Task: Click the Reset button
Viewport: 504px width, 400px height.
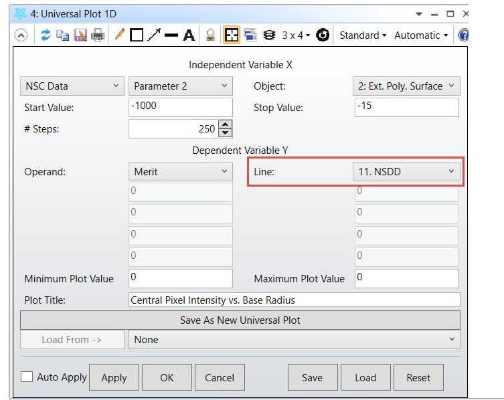Action: click(418, 377)
